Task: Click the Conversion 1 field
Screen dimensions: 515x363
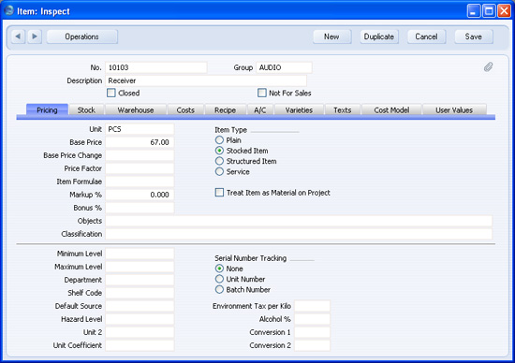Action: click(x=312, y=332)
